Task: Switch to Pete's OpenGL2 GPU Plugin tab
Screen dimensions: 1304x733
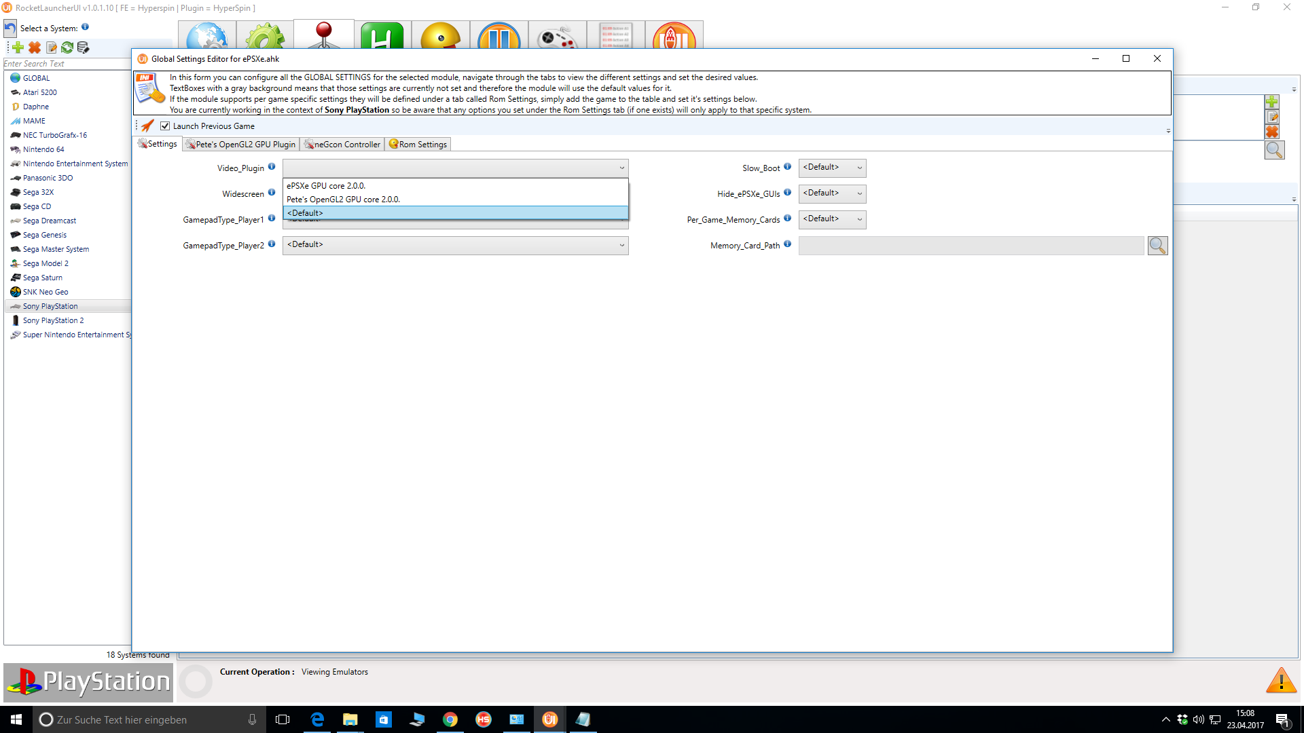Action: (241, 145)
